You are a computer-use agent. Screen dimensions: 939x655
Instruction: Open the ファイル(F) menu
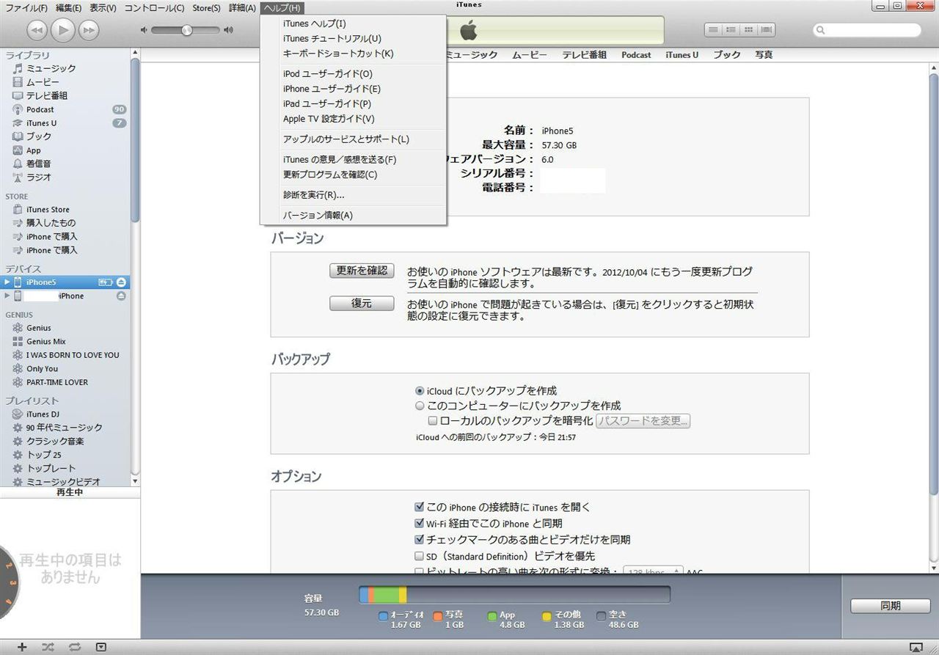pyautogui.click(x=26, y=8)
